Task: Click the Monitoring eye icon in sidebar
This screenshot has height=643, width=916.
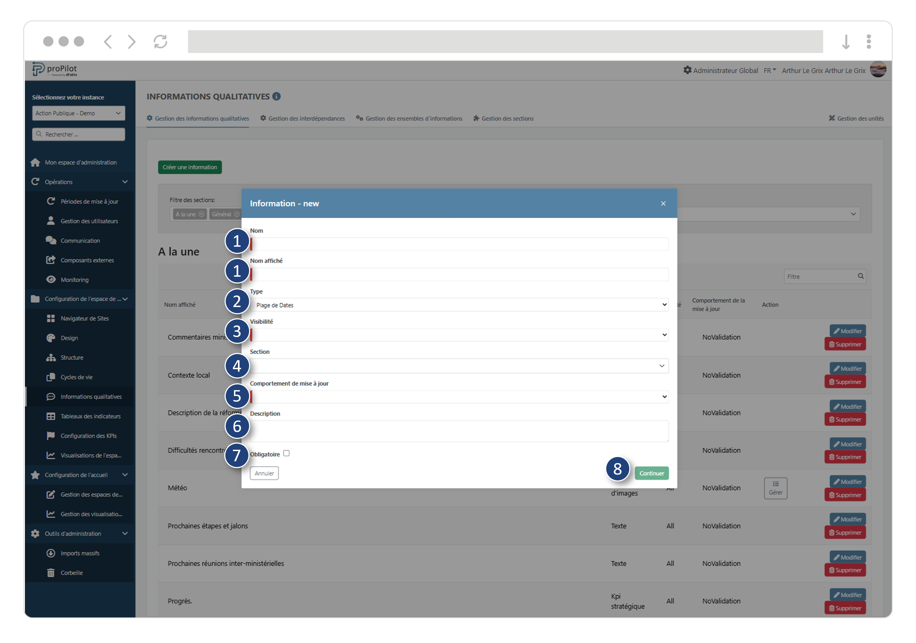Action: 51,279
